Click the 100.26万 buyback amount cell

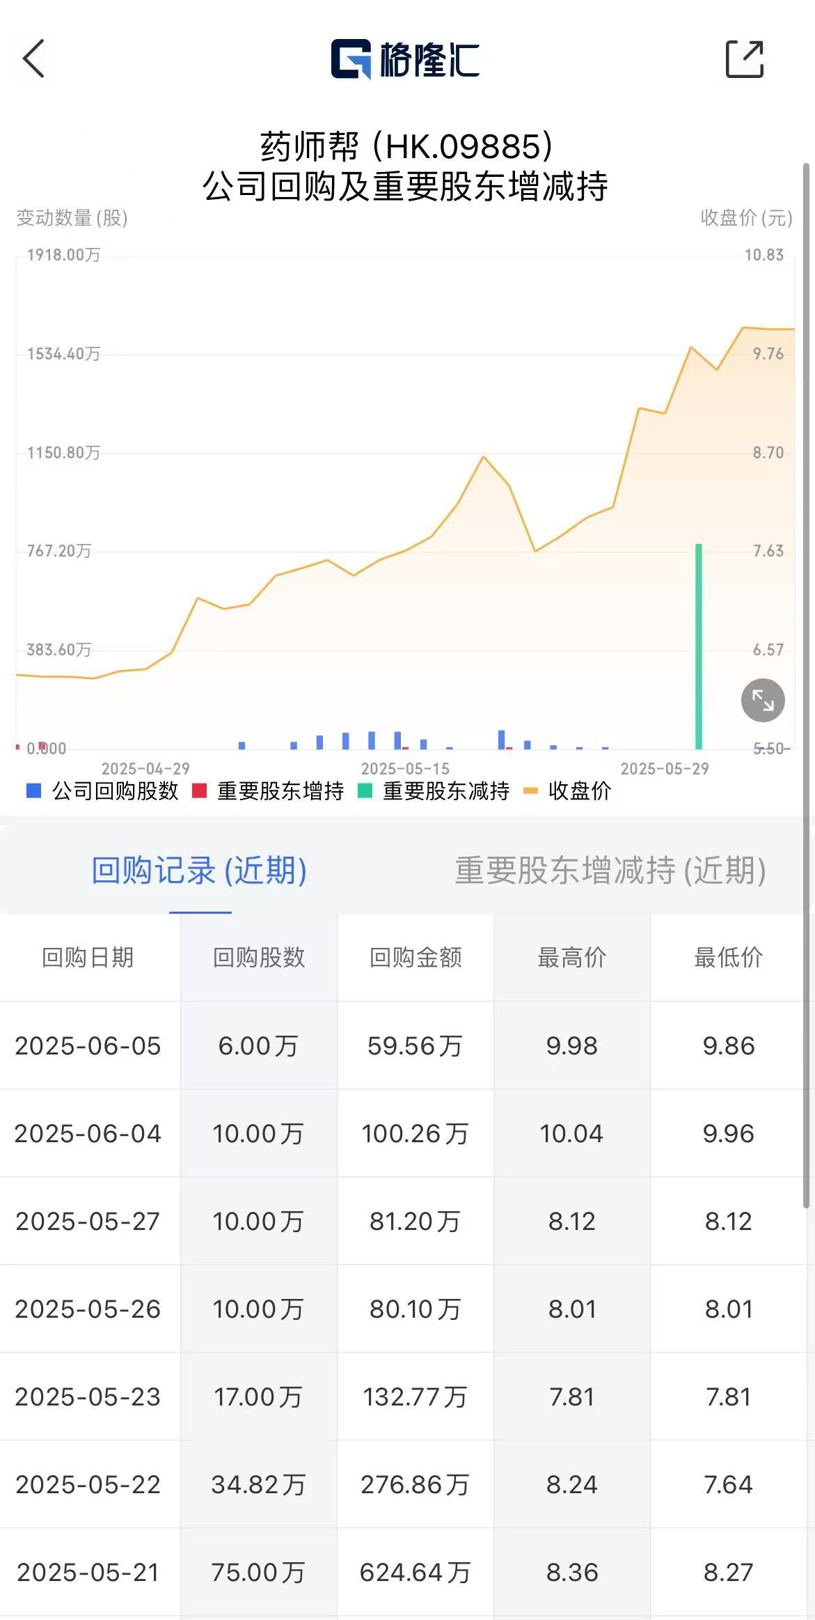(x=415, y=1133)
